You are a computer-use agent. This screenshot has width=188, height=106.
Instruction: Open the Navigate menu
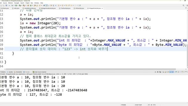(16, 3)
